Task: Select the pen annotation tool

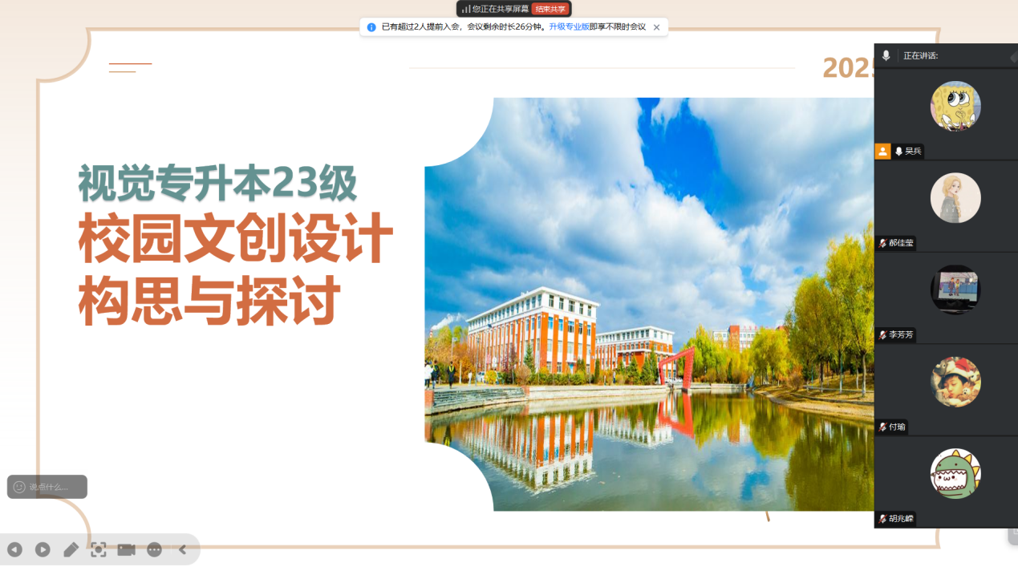Action: click(x=71, y=549)
